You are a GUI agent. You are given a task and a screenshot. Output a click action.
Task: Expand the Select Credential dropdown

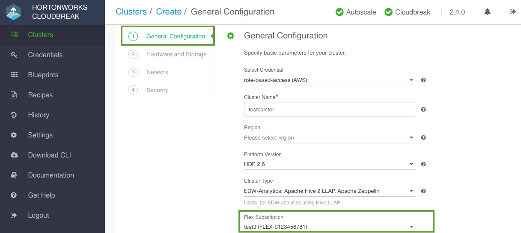pos(329,80)
